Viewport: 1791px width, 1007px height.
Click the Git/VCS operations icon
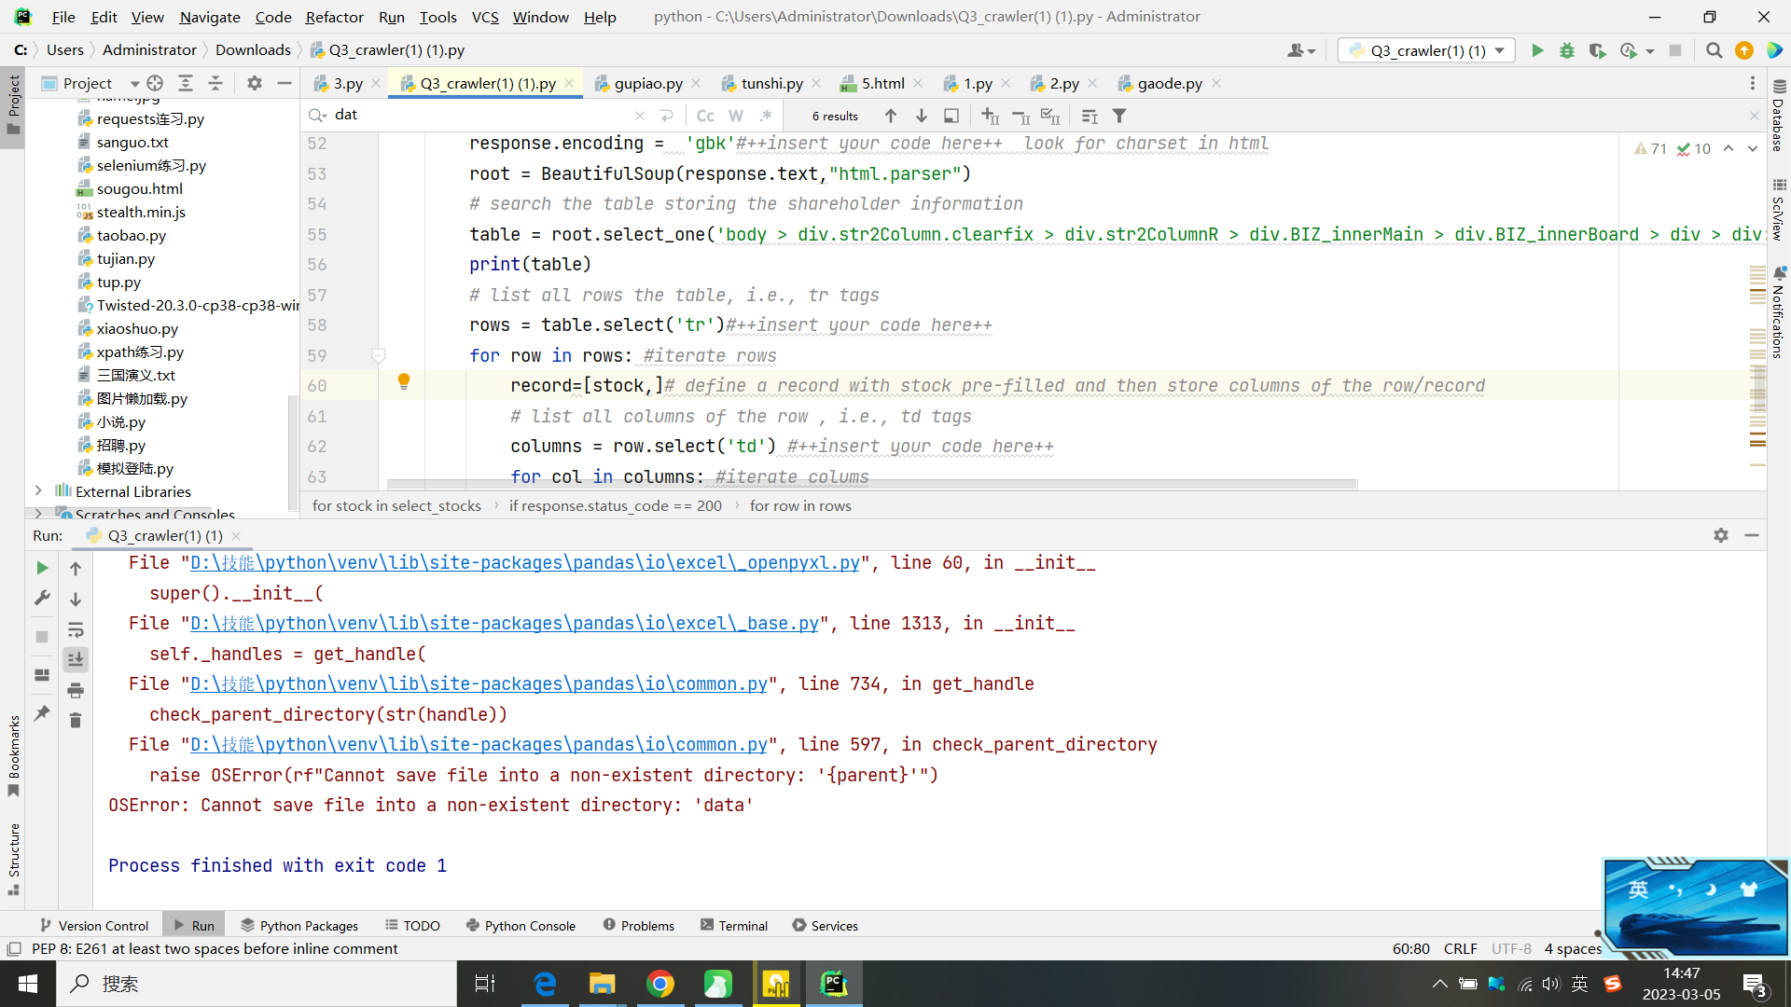[x=1744, y=50]
